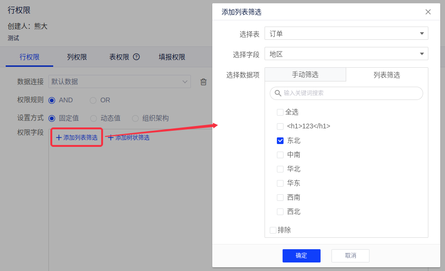
Task: Uncheck the 东北 checkbox
Action: [x=280, y=141]
